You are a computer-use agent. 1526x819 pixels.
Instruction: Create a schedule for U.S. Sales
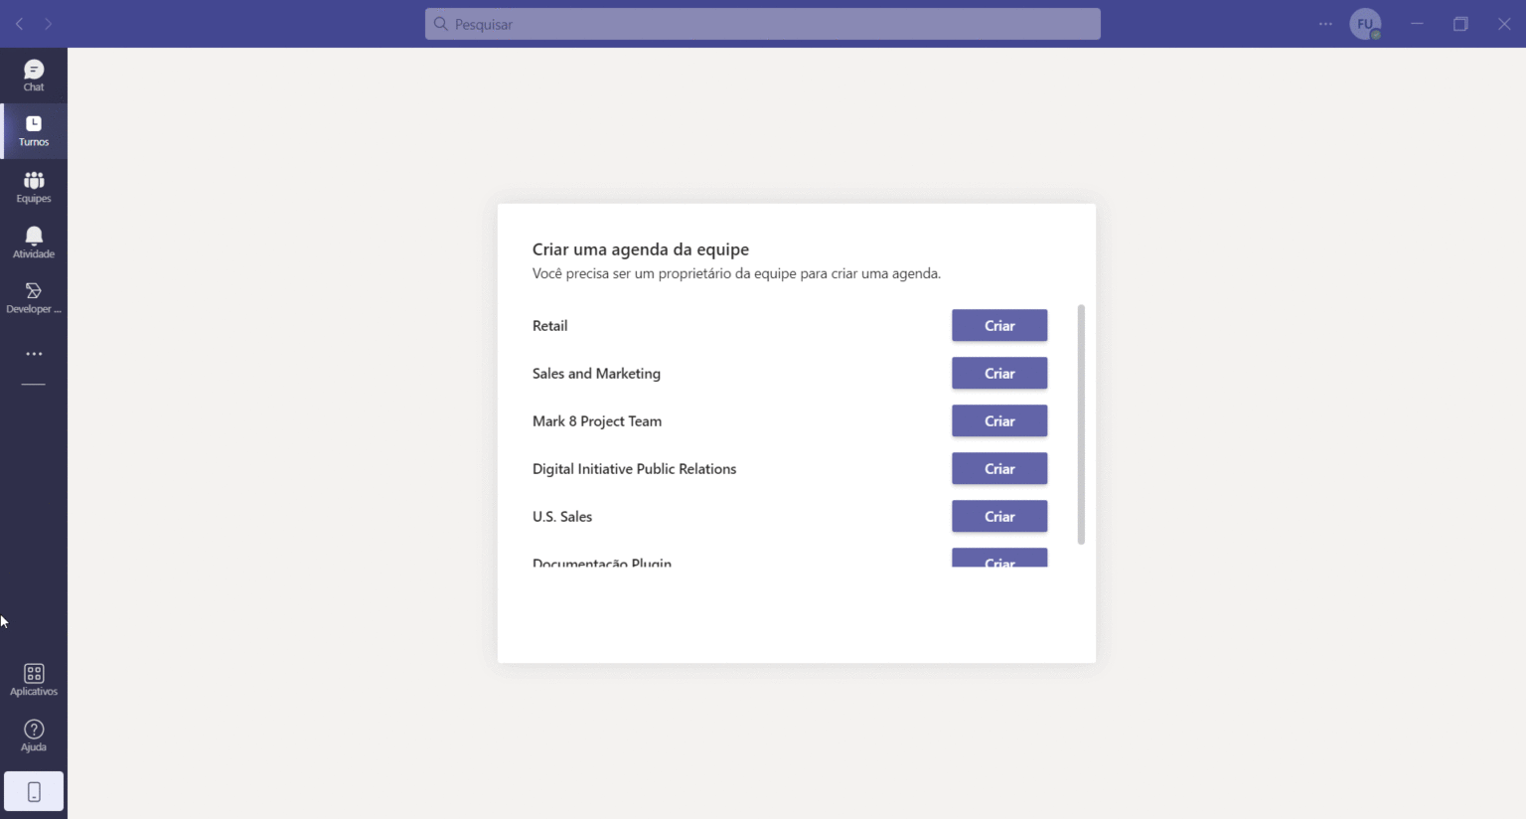[x=999, y=516]
